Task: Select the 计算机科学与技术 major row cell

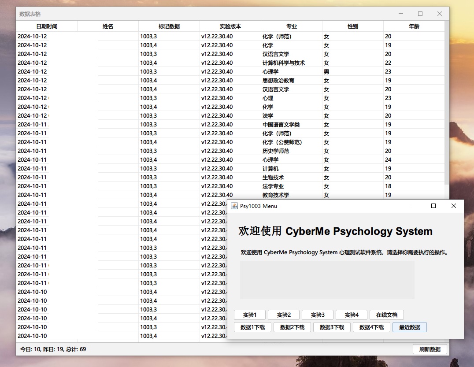Action: 284,63
